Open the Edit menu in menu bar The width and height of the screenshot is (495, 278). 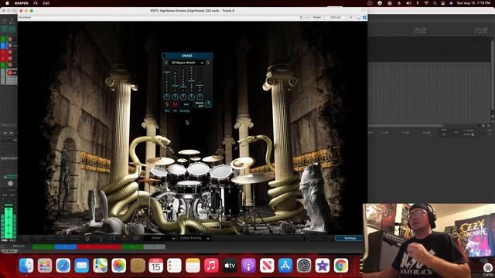coord(46,3)
